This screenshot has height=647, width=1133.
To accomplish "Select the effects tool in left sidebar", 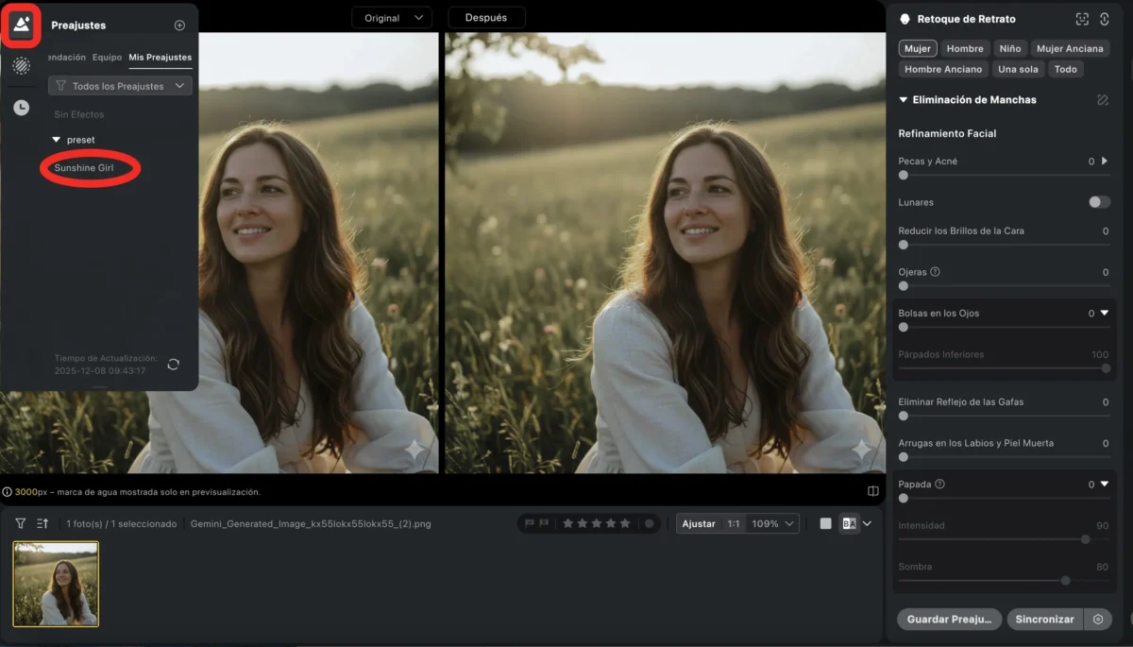I will click(x=21, y=66).
